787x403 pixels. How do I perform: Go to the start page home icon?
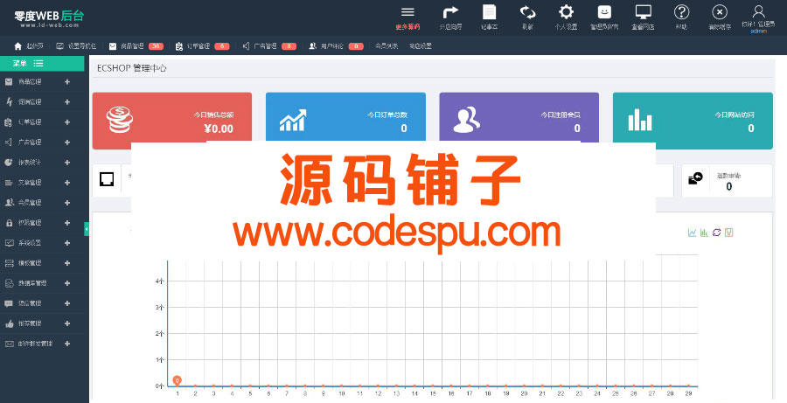18,46
